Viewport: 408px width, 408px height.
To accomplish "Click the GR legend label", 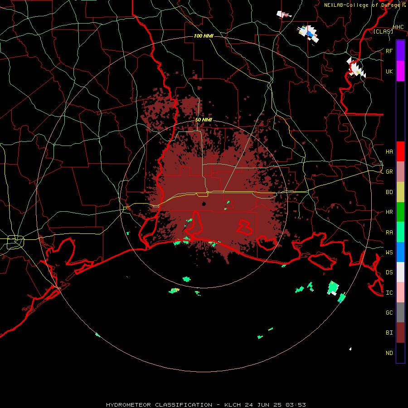I will point(389,172).
